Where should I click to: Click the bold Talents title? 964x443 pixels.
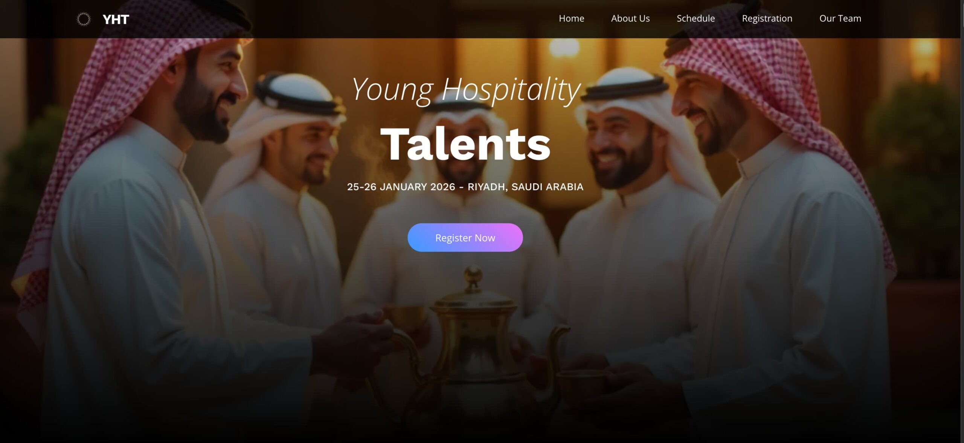pyautogui.click(x=465, y=144)
